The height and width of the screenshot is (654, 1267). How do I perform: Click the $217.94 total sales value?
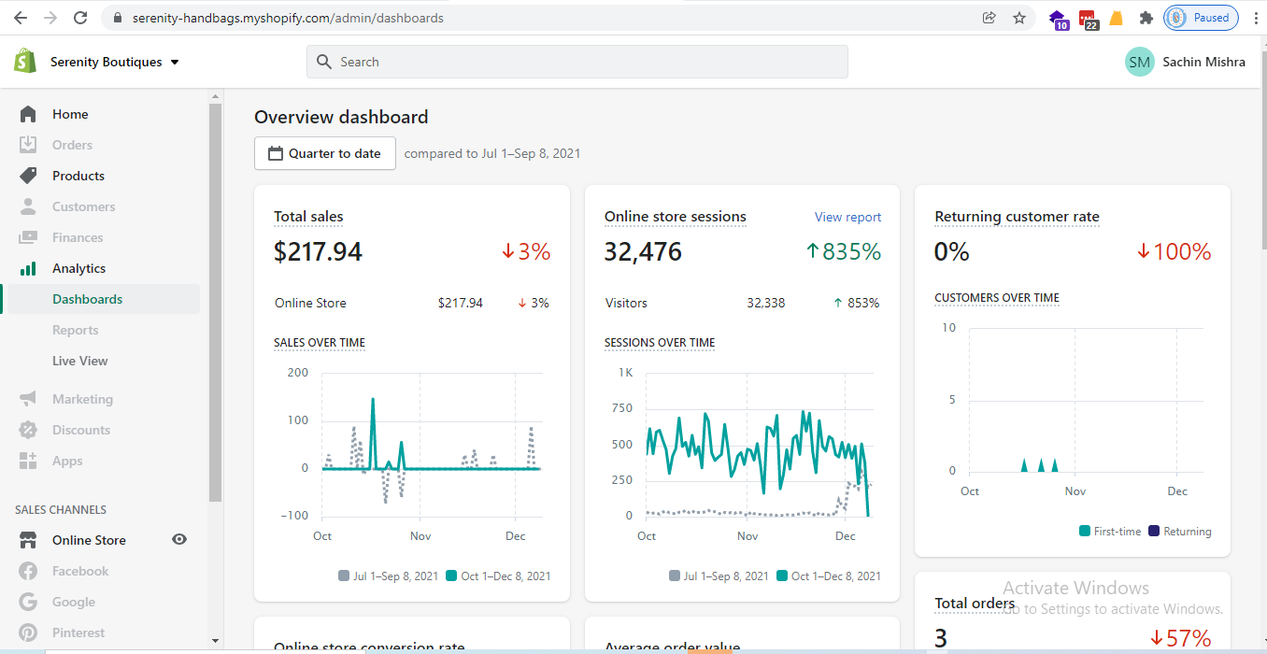[x=318, y=251]
